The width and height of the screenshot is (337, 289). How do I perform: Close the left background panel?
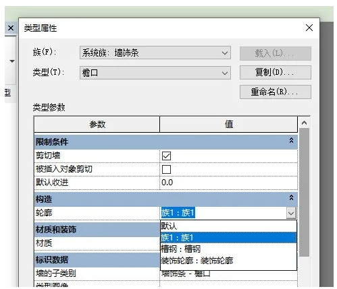[x=11, y=28]
